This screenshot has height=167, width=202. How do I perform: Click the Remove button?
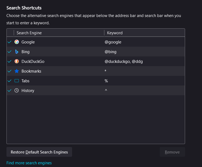coord(172,152)
